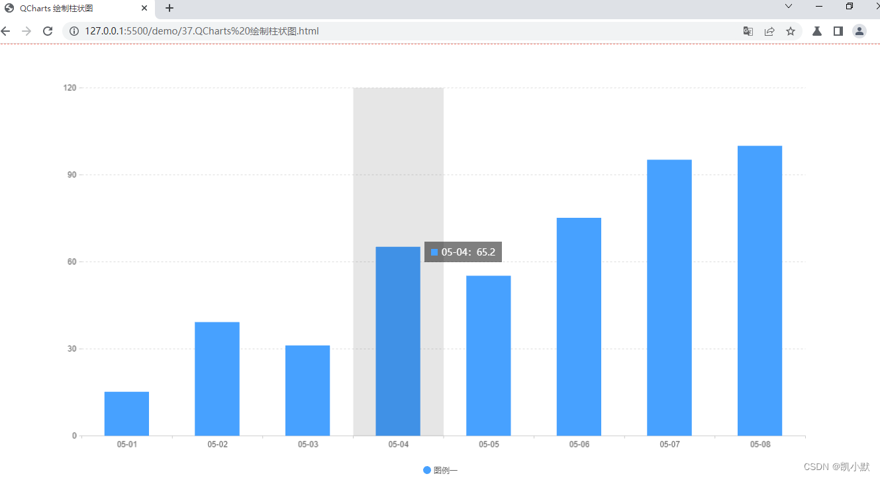
Task: Bookmark this page with the star icon
Action: (x=791, y=31)
